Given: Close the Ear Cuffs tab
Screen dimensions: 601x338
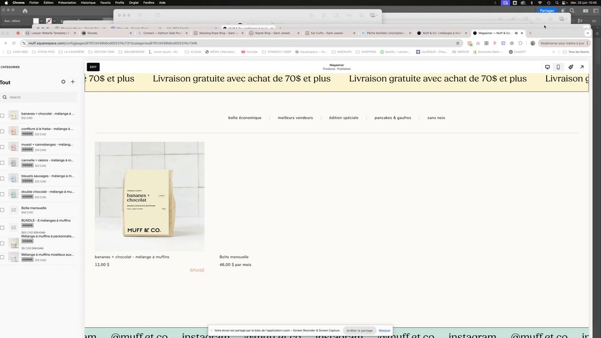Looking at the screenshot, I should coord(353,33).
